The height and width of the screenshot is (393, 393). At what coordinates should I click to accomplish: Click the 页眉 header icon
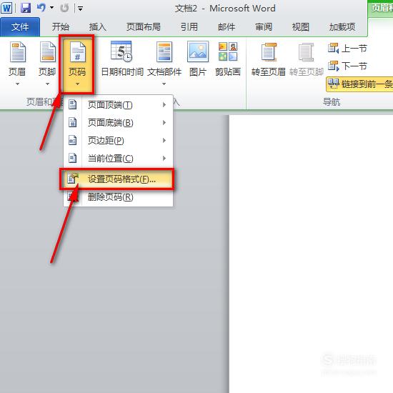(x=18, y=52)
